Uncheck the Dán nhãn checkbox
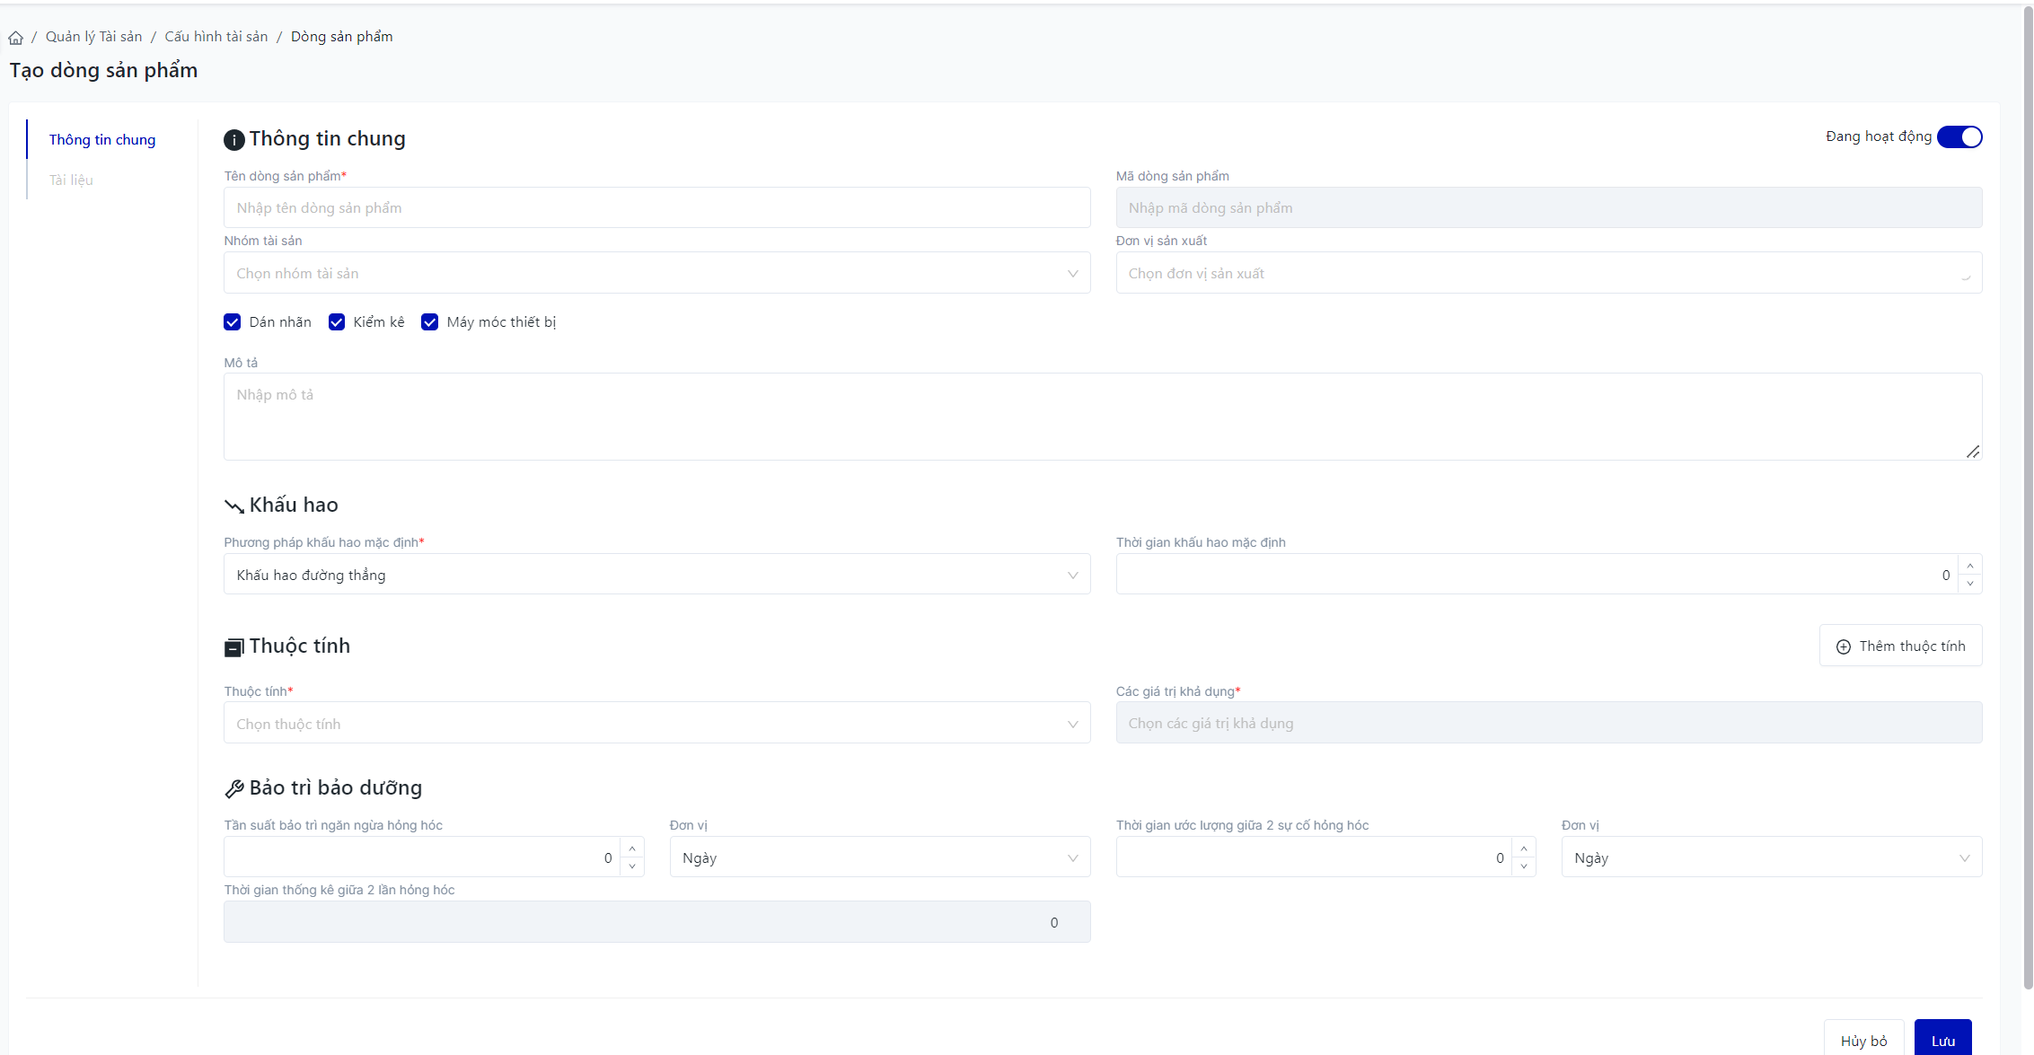This screenshot has height=1055, width=2034. click(x=233, y=322)
